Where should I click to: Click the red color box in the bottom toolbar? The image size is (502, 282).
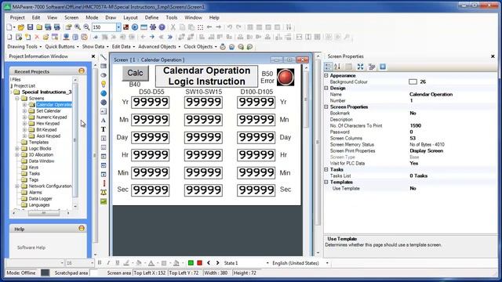(x=199, y=263)
